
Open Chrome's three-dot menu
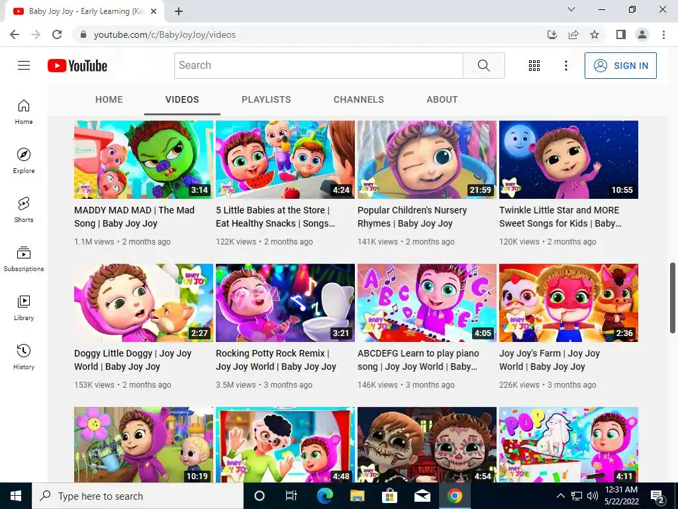point(663,34)
